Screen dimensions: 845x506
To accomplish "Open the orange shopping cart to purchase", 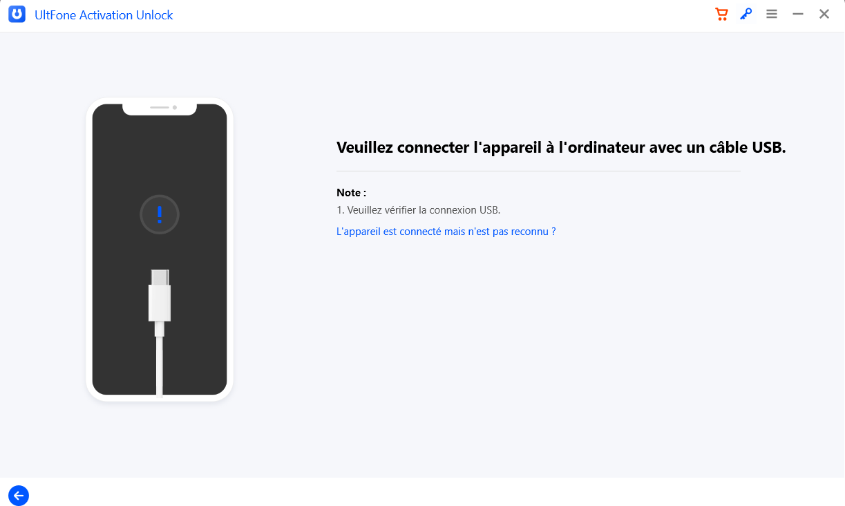I will [x=721, y=14].
